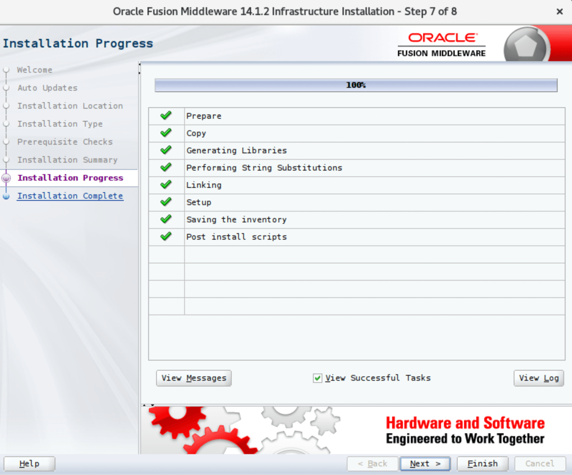The width and height of the screenshot is (572, 475).
Task: Click the Installation Complete step bullet
Action: coord(6,196)
